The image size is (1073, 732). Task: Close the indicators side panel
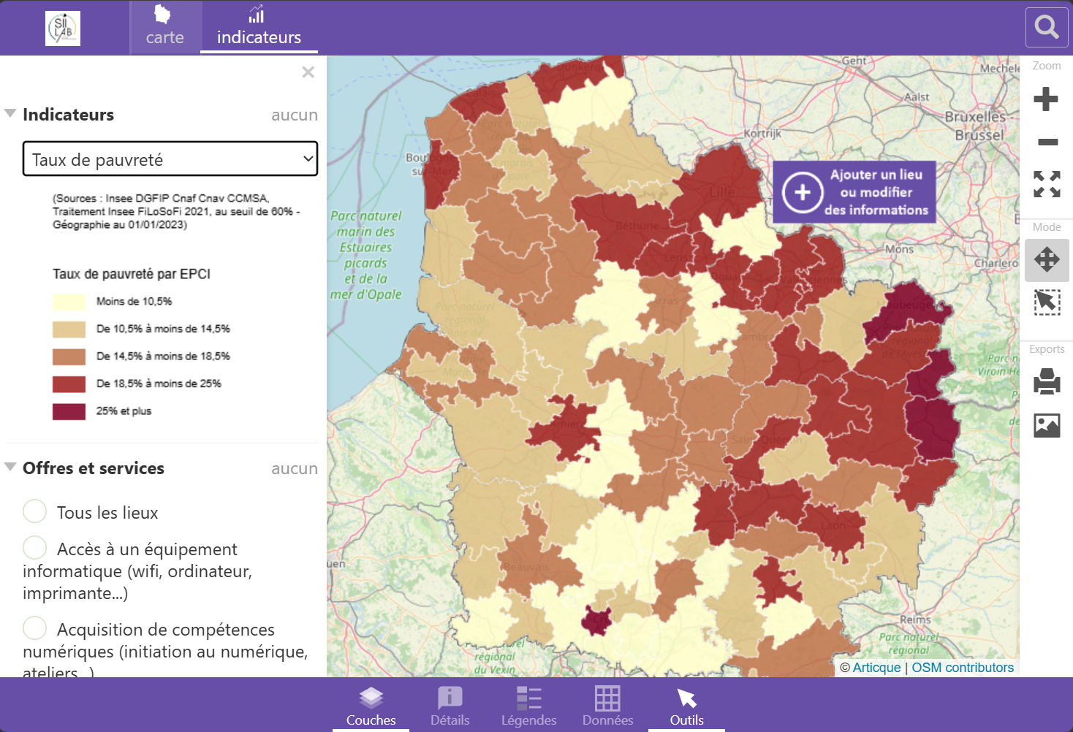(308, 72)
